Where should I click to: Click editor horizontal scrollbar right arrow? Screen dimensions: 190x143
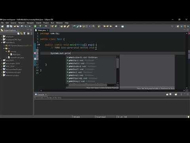(x=184, y=91)
